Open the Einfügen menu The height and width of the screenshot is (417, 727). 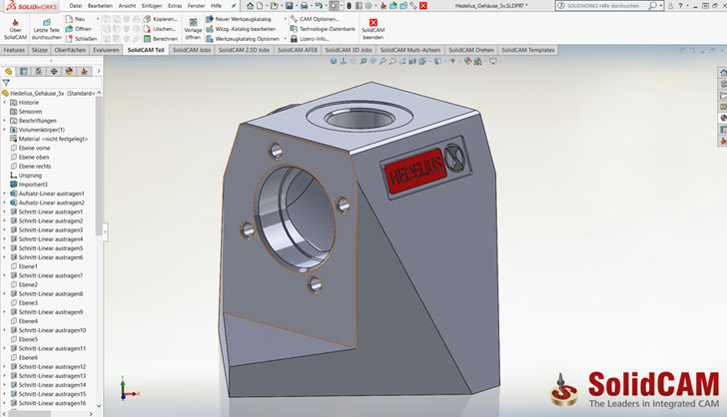click(x=152, y=6)
